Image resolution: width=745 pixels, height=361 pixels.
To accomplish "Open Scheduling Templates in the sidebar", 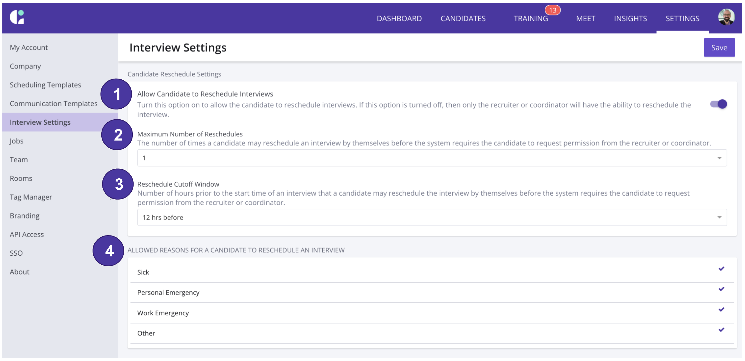I will [x=45, y=85].
